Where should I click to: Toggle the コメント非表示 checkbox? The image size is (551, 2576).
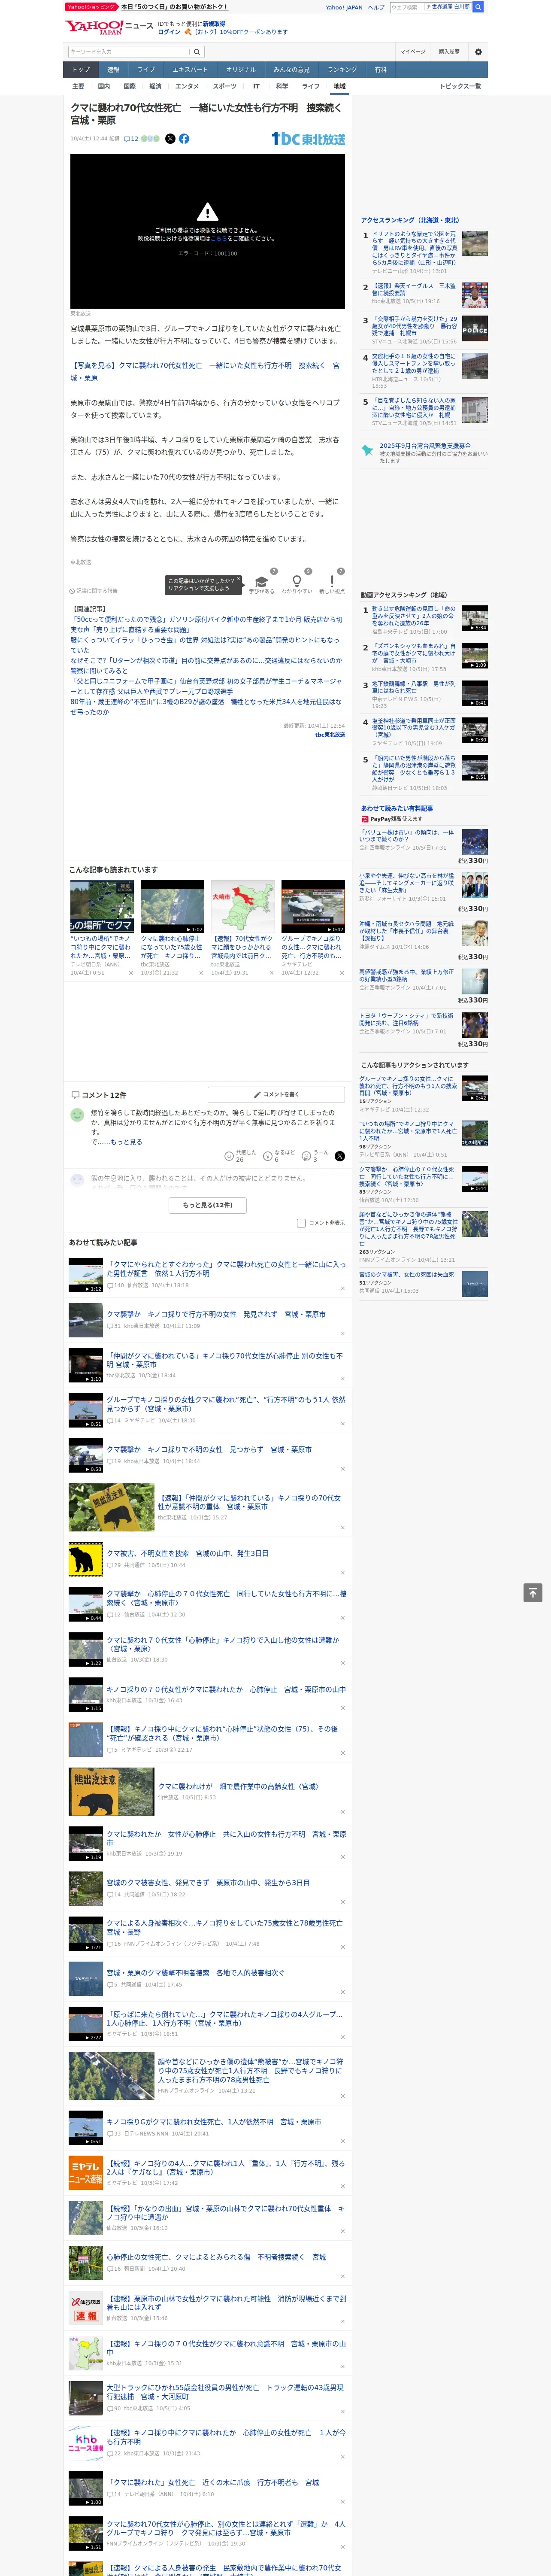[301, 1223]
